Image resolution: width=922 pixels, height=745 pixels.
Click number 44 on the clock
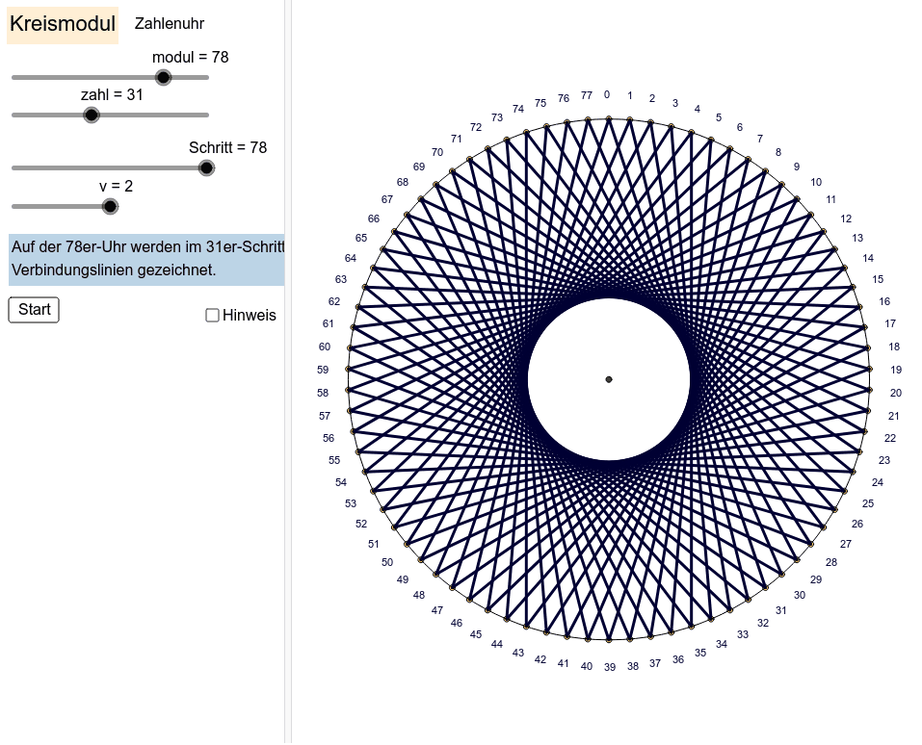click(x=497, y=644)
